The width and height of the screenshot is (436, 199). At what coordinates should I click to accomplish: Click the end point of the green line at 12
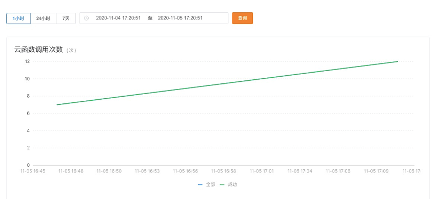tap(398, 61)
